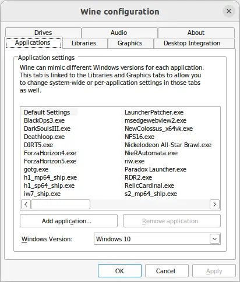This screenshot has width=240, height=282.
Task: Choose DarkSoulsIII.exe from the list
Action: click(47, 128)
